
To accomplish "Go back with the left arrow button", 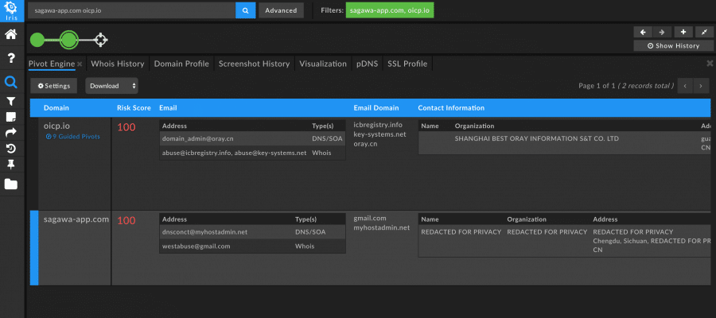I will (643, 32).
